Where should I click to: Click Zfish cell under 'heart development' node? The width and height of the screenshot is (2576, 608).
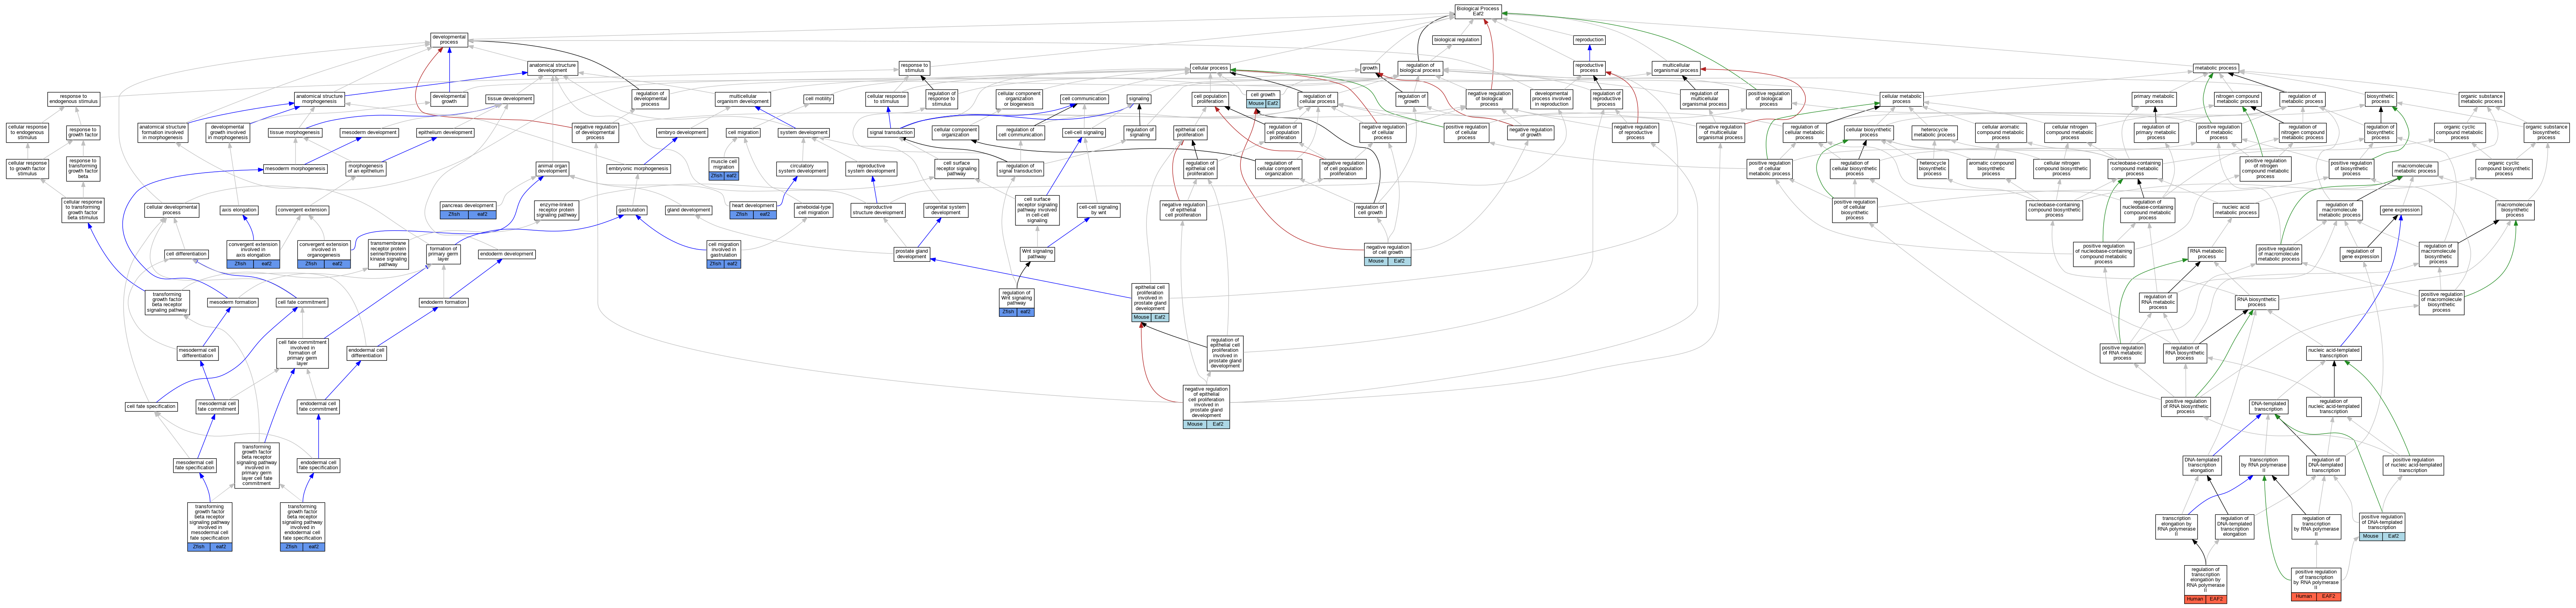click(x=741, y=214)
